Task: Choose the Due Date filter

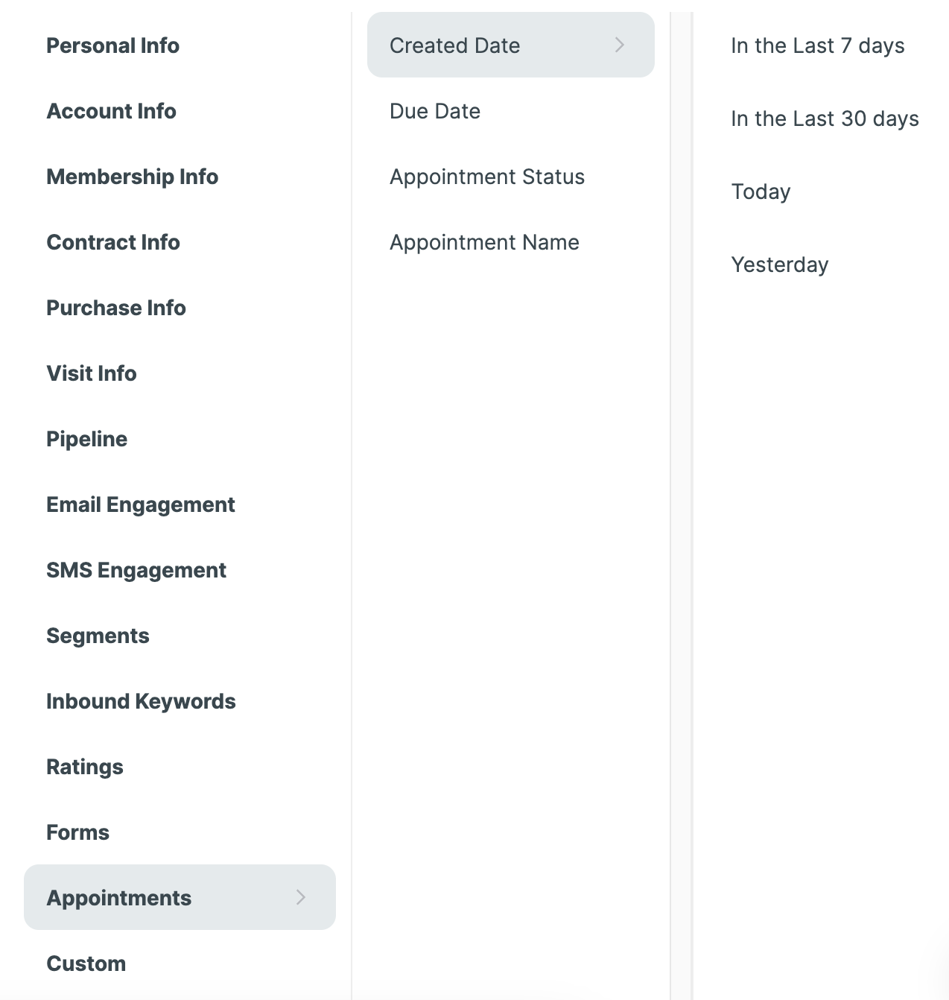Action: coord(435,111)
